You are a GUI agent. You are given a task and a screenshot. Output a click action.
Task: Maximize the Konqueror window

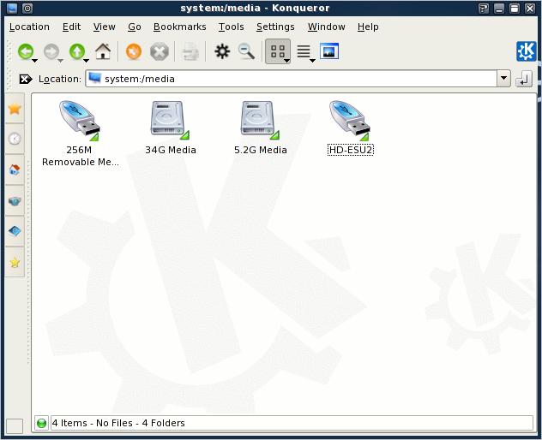(515, 8)
